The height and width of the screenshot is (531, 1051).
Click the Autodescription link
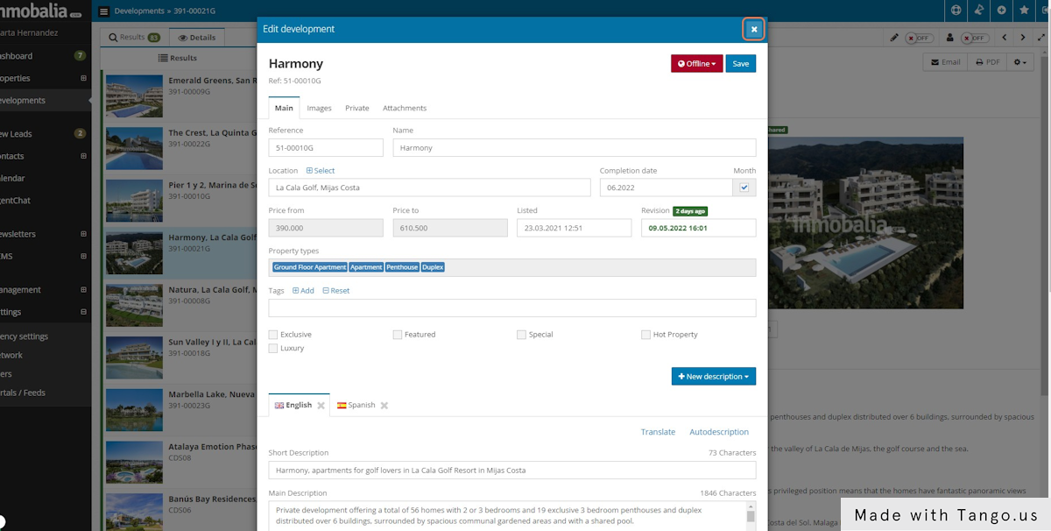tap(719, 432)
